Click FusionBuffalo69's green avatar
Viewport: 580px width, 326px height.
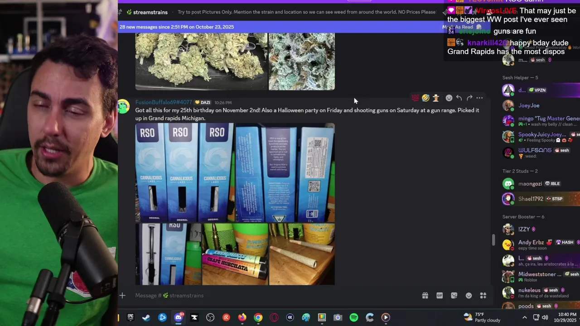tap(124, 107)
